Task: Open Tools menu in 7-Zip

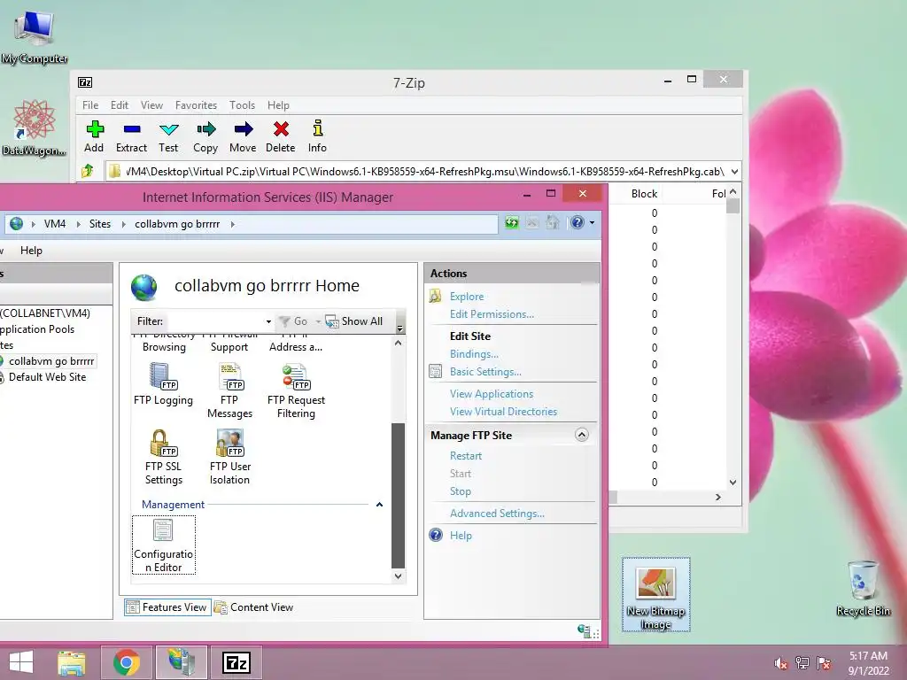Action: 242,105
